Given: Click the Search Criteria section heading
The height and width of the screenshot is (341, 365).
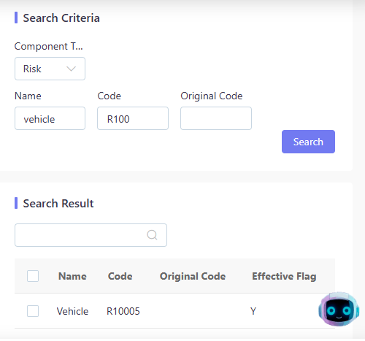Looking at the screenshot, I should 61,18.
